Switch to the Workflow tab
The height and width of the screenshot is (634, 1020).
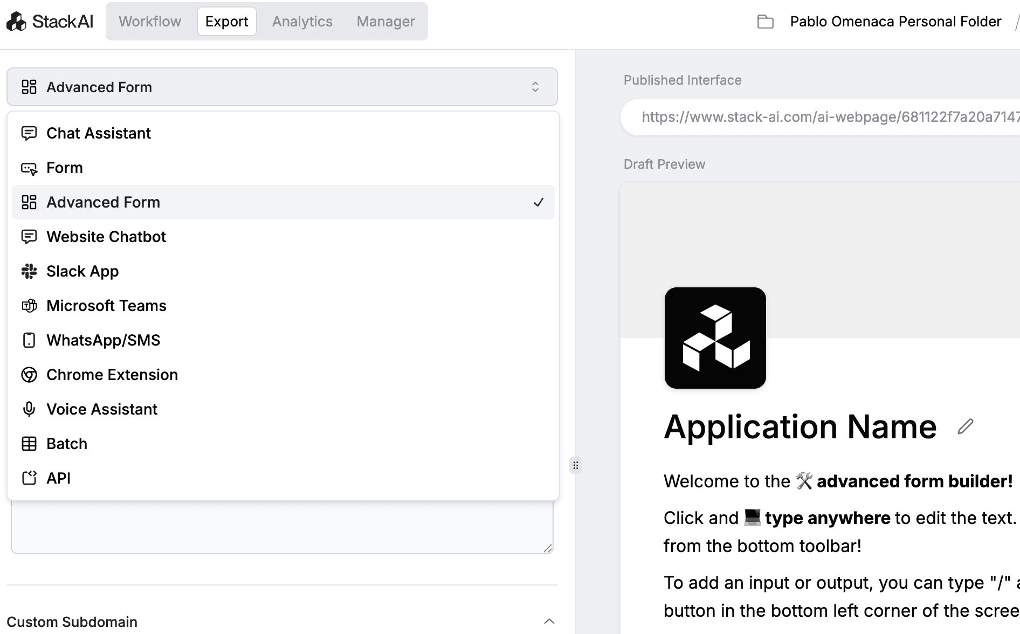coord(150,22)
